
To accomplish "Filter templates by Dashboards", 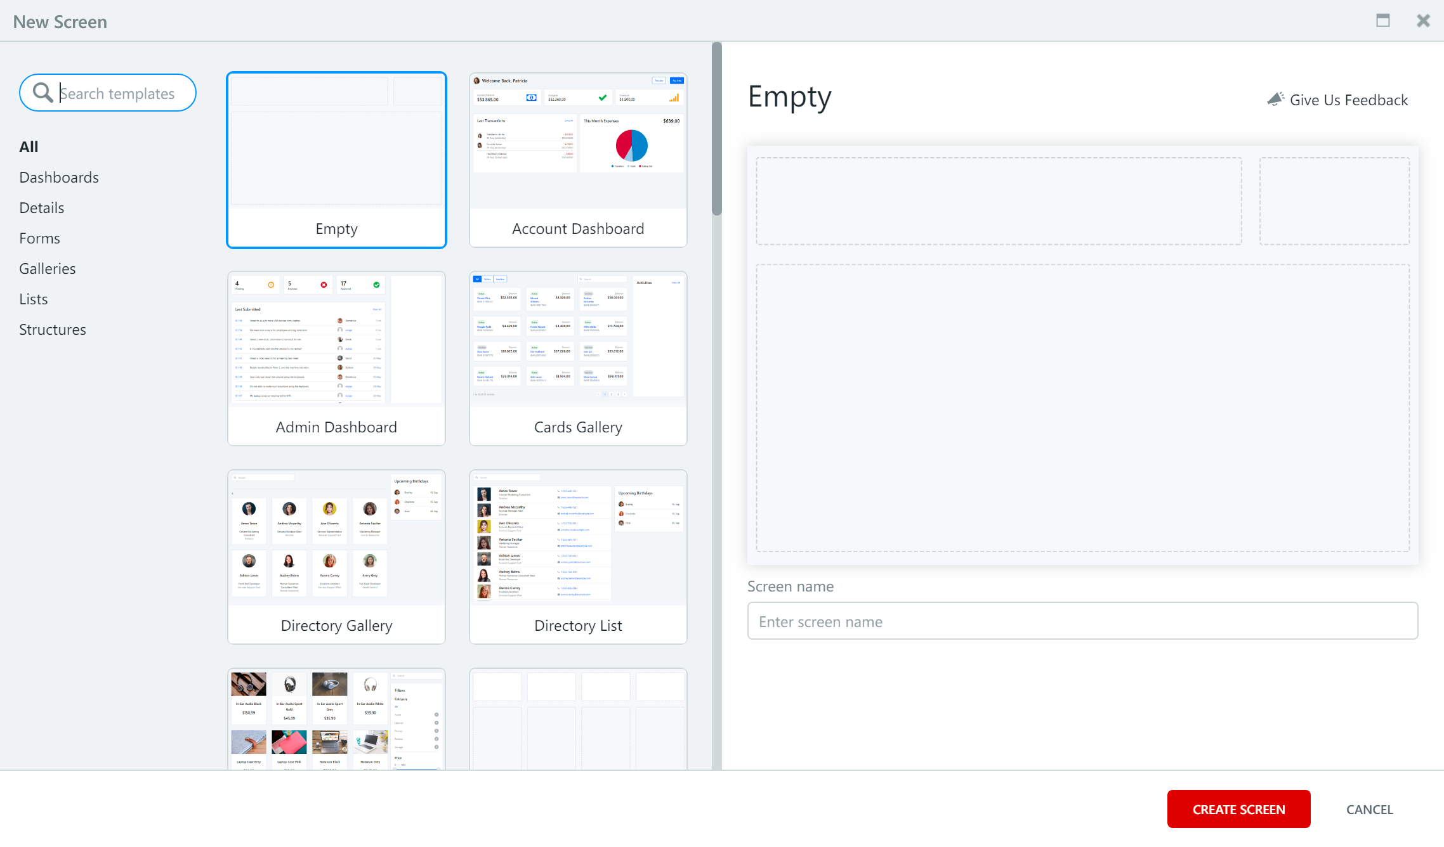I will [x=59, y=177].
